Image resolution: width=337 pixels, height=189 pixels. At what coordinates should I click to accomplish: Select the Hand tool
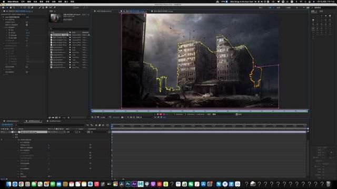11,7
